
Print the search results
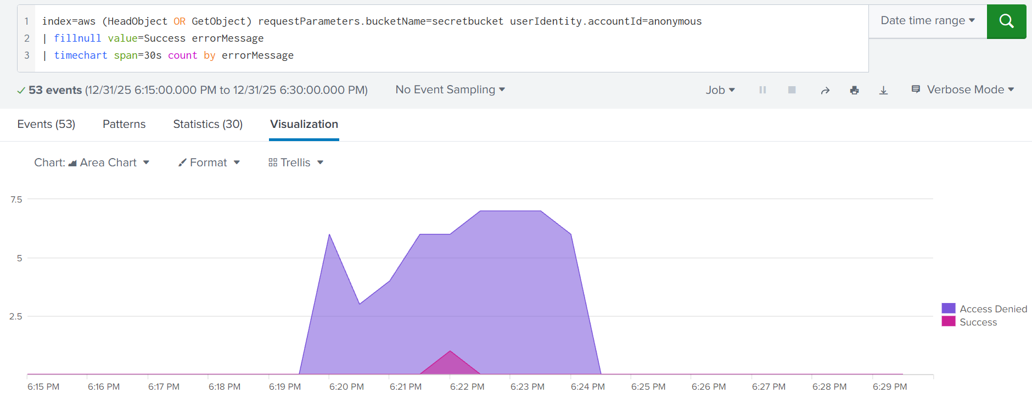pyautogui.click(x=854, y=90)
